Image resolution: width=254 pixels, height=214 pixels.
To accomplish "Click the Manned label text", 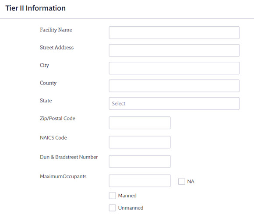I will click(127, 196).
